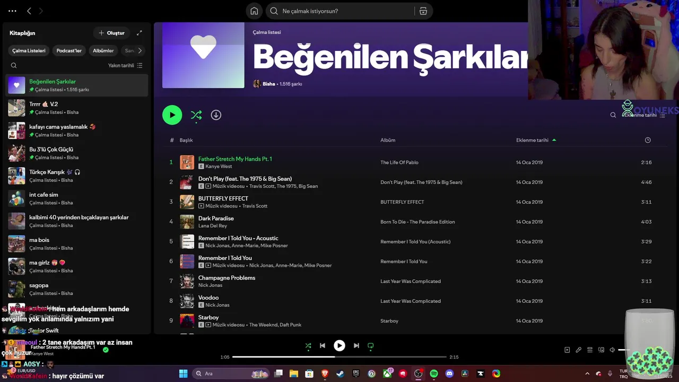Mute with the speaker volume icon
Viewport: 679px width, 382px height.
(612, 350)
